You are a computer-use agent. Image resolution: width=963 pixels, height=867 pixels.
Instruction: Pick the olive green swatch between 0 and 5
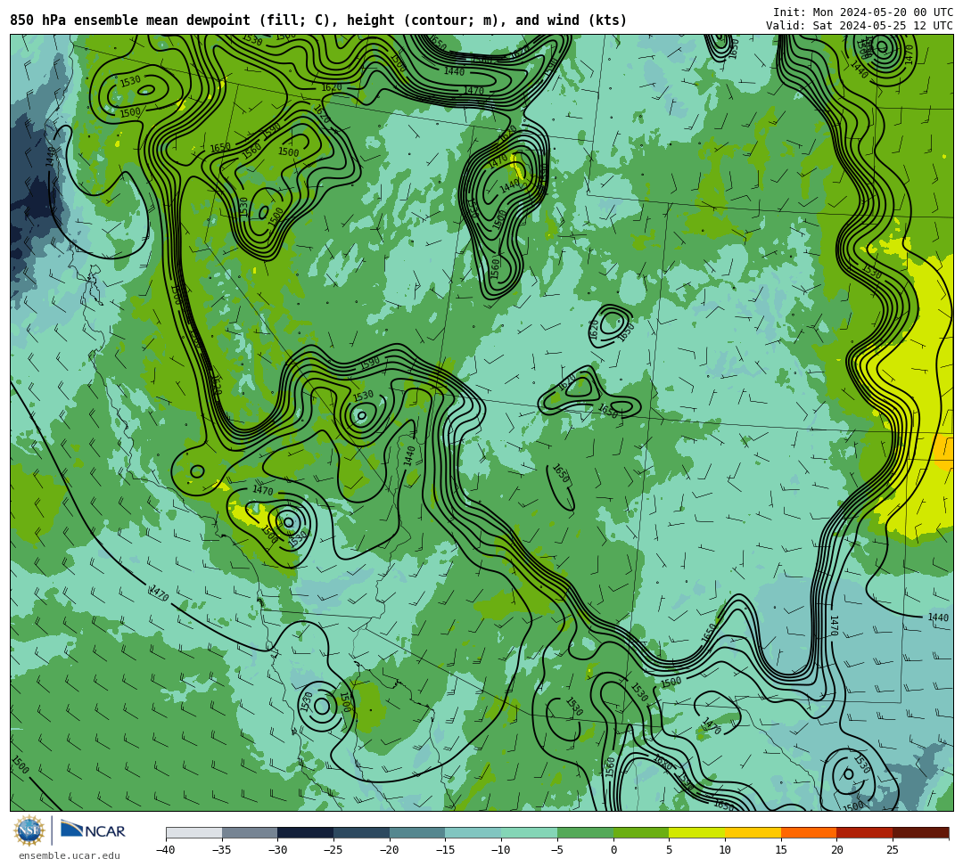pyautogui.click(x=640, y=832)
